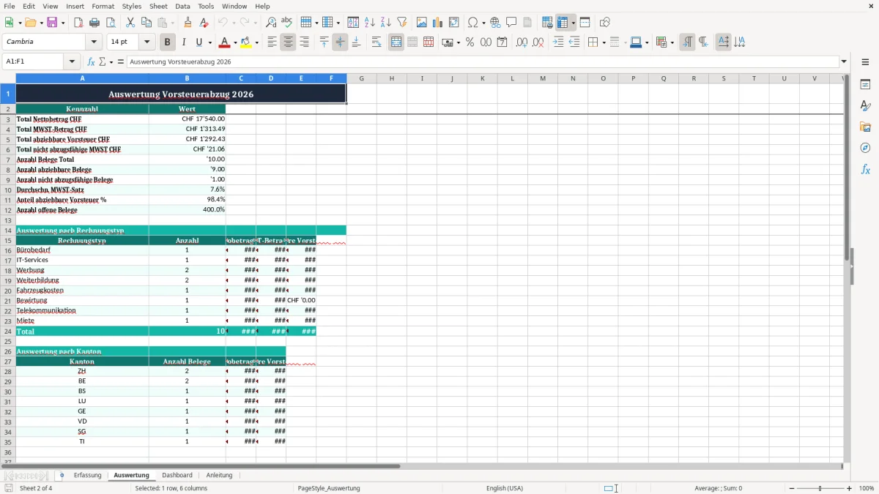Open the underline style dropdown arrow

[x=209, y=42]
